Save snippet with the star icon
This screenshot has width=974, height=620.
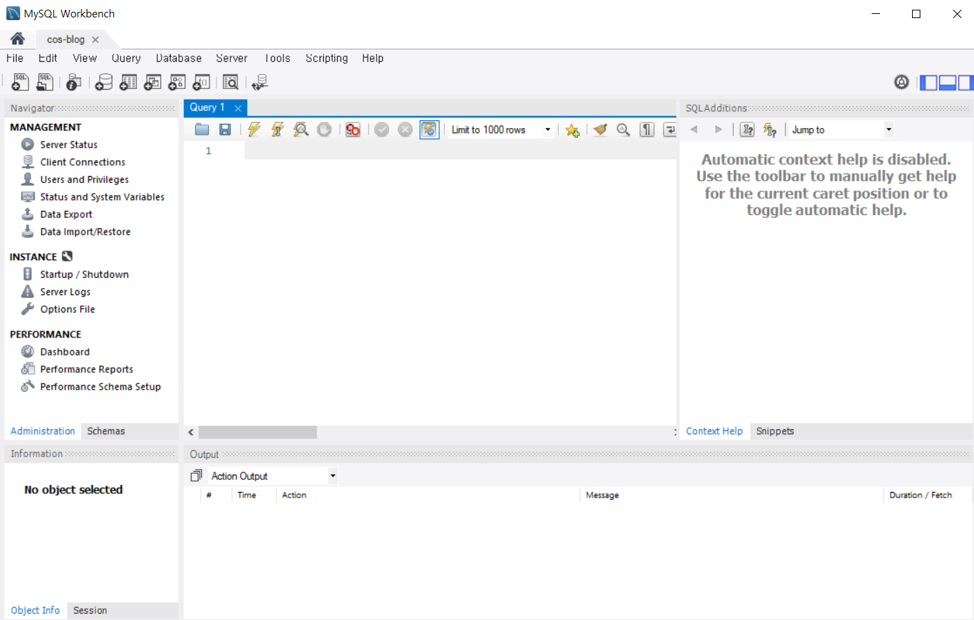572,130
